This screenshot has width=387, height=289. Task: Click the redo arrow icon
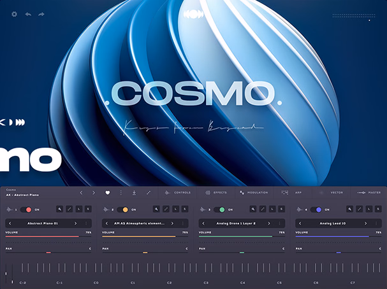[41, 14]
